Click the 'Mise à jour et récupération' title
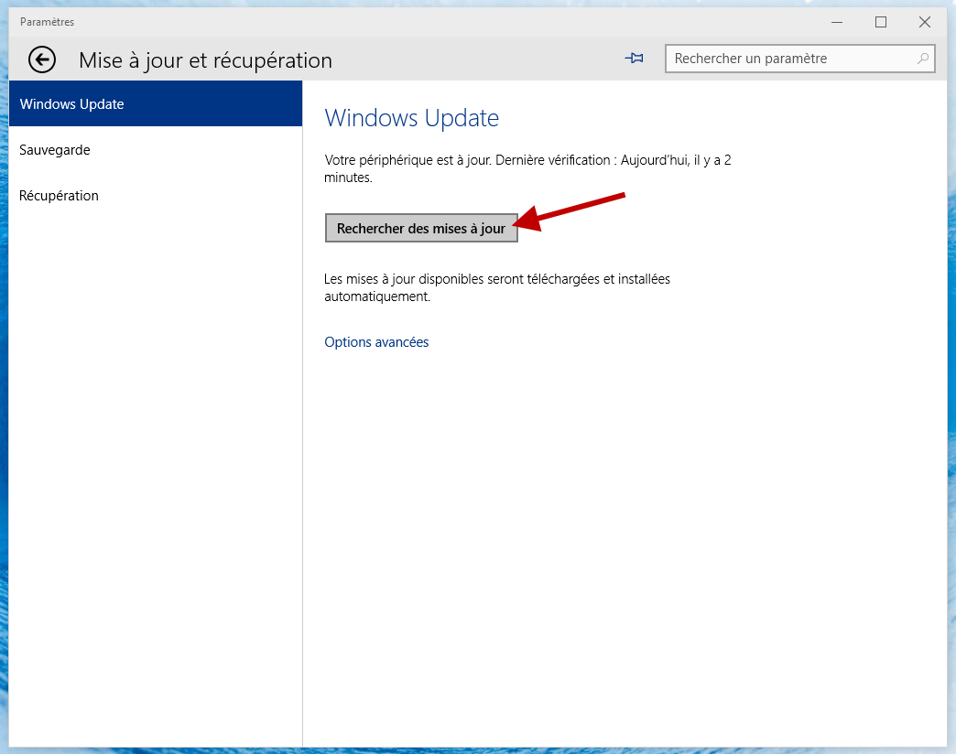Image resolution: width=956 pixels, height=754 pixels. point(205,60)
